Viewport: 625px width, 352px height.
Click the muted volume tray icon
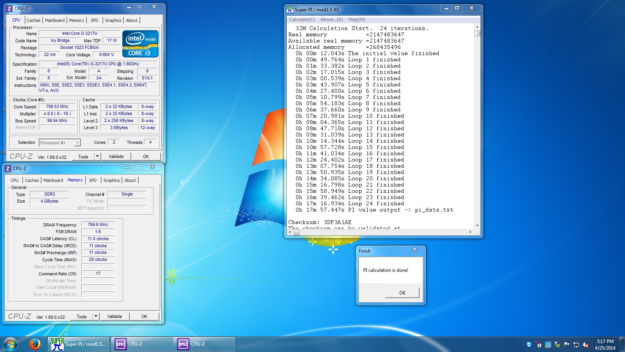(585, 345)
